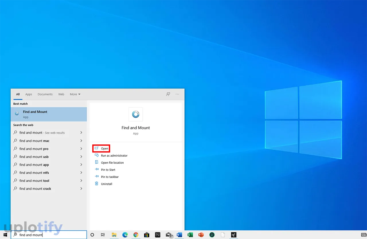Viewport: 367px width, 239px height.
Task: Select 'find and mount app' web suggestion
Action: click(x=49, y=165)
